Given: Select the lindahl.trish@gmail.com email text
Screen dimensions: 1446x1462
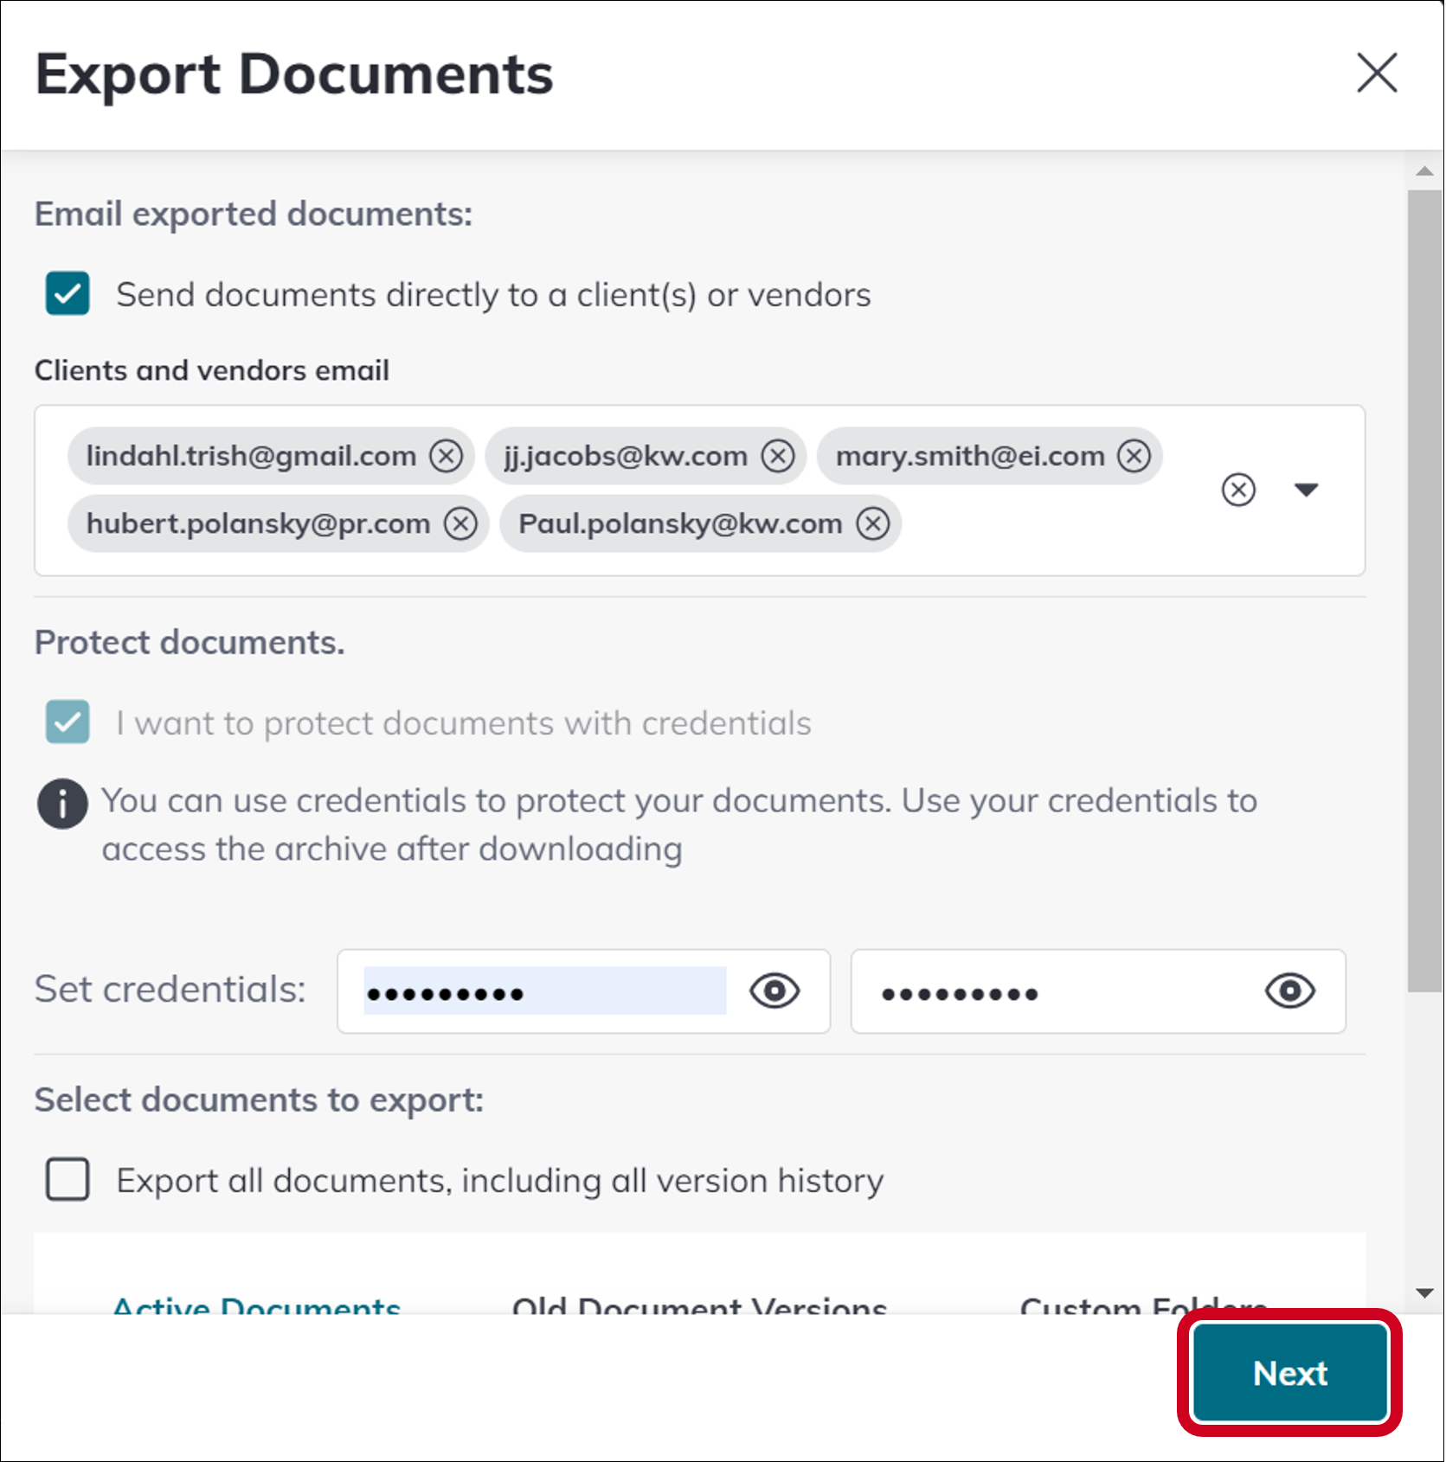Looking at the screenshot, I should 251,456.
